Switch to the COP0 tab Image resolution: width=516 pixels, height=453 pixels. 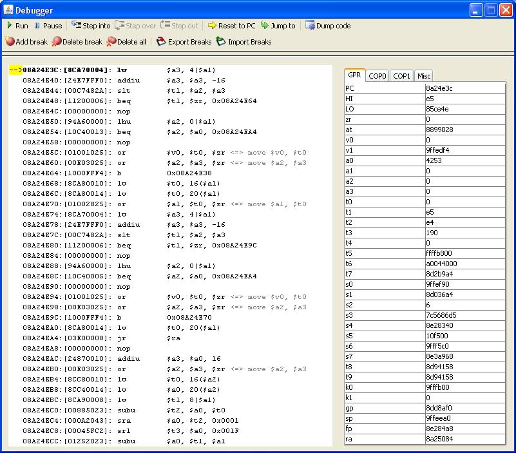point(377,76)
